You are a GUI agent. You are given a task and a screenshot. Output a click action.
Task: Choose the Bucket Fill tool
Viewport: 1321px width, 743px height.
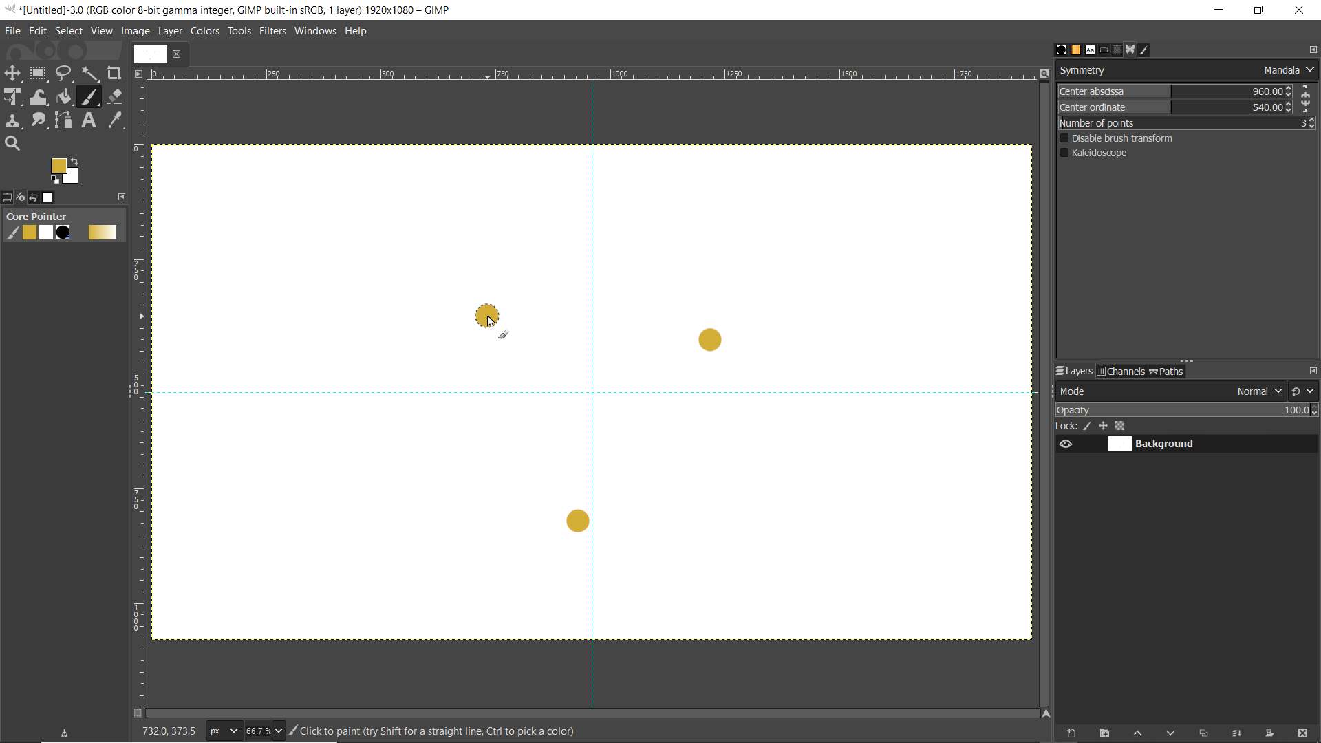coord(64,96)
